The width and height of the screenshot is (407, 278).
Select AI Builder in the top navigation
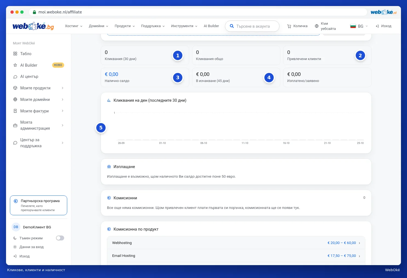click(x=211, y=26)
